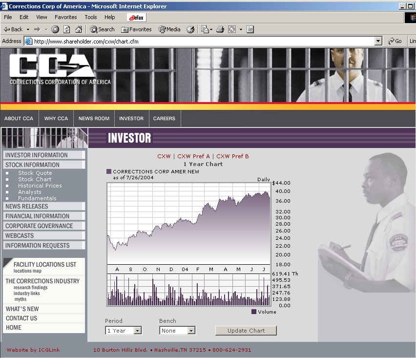The image size is (416, 358).
Task: Open the Mail button dropdown arrow
Action: coord(211,29)
